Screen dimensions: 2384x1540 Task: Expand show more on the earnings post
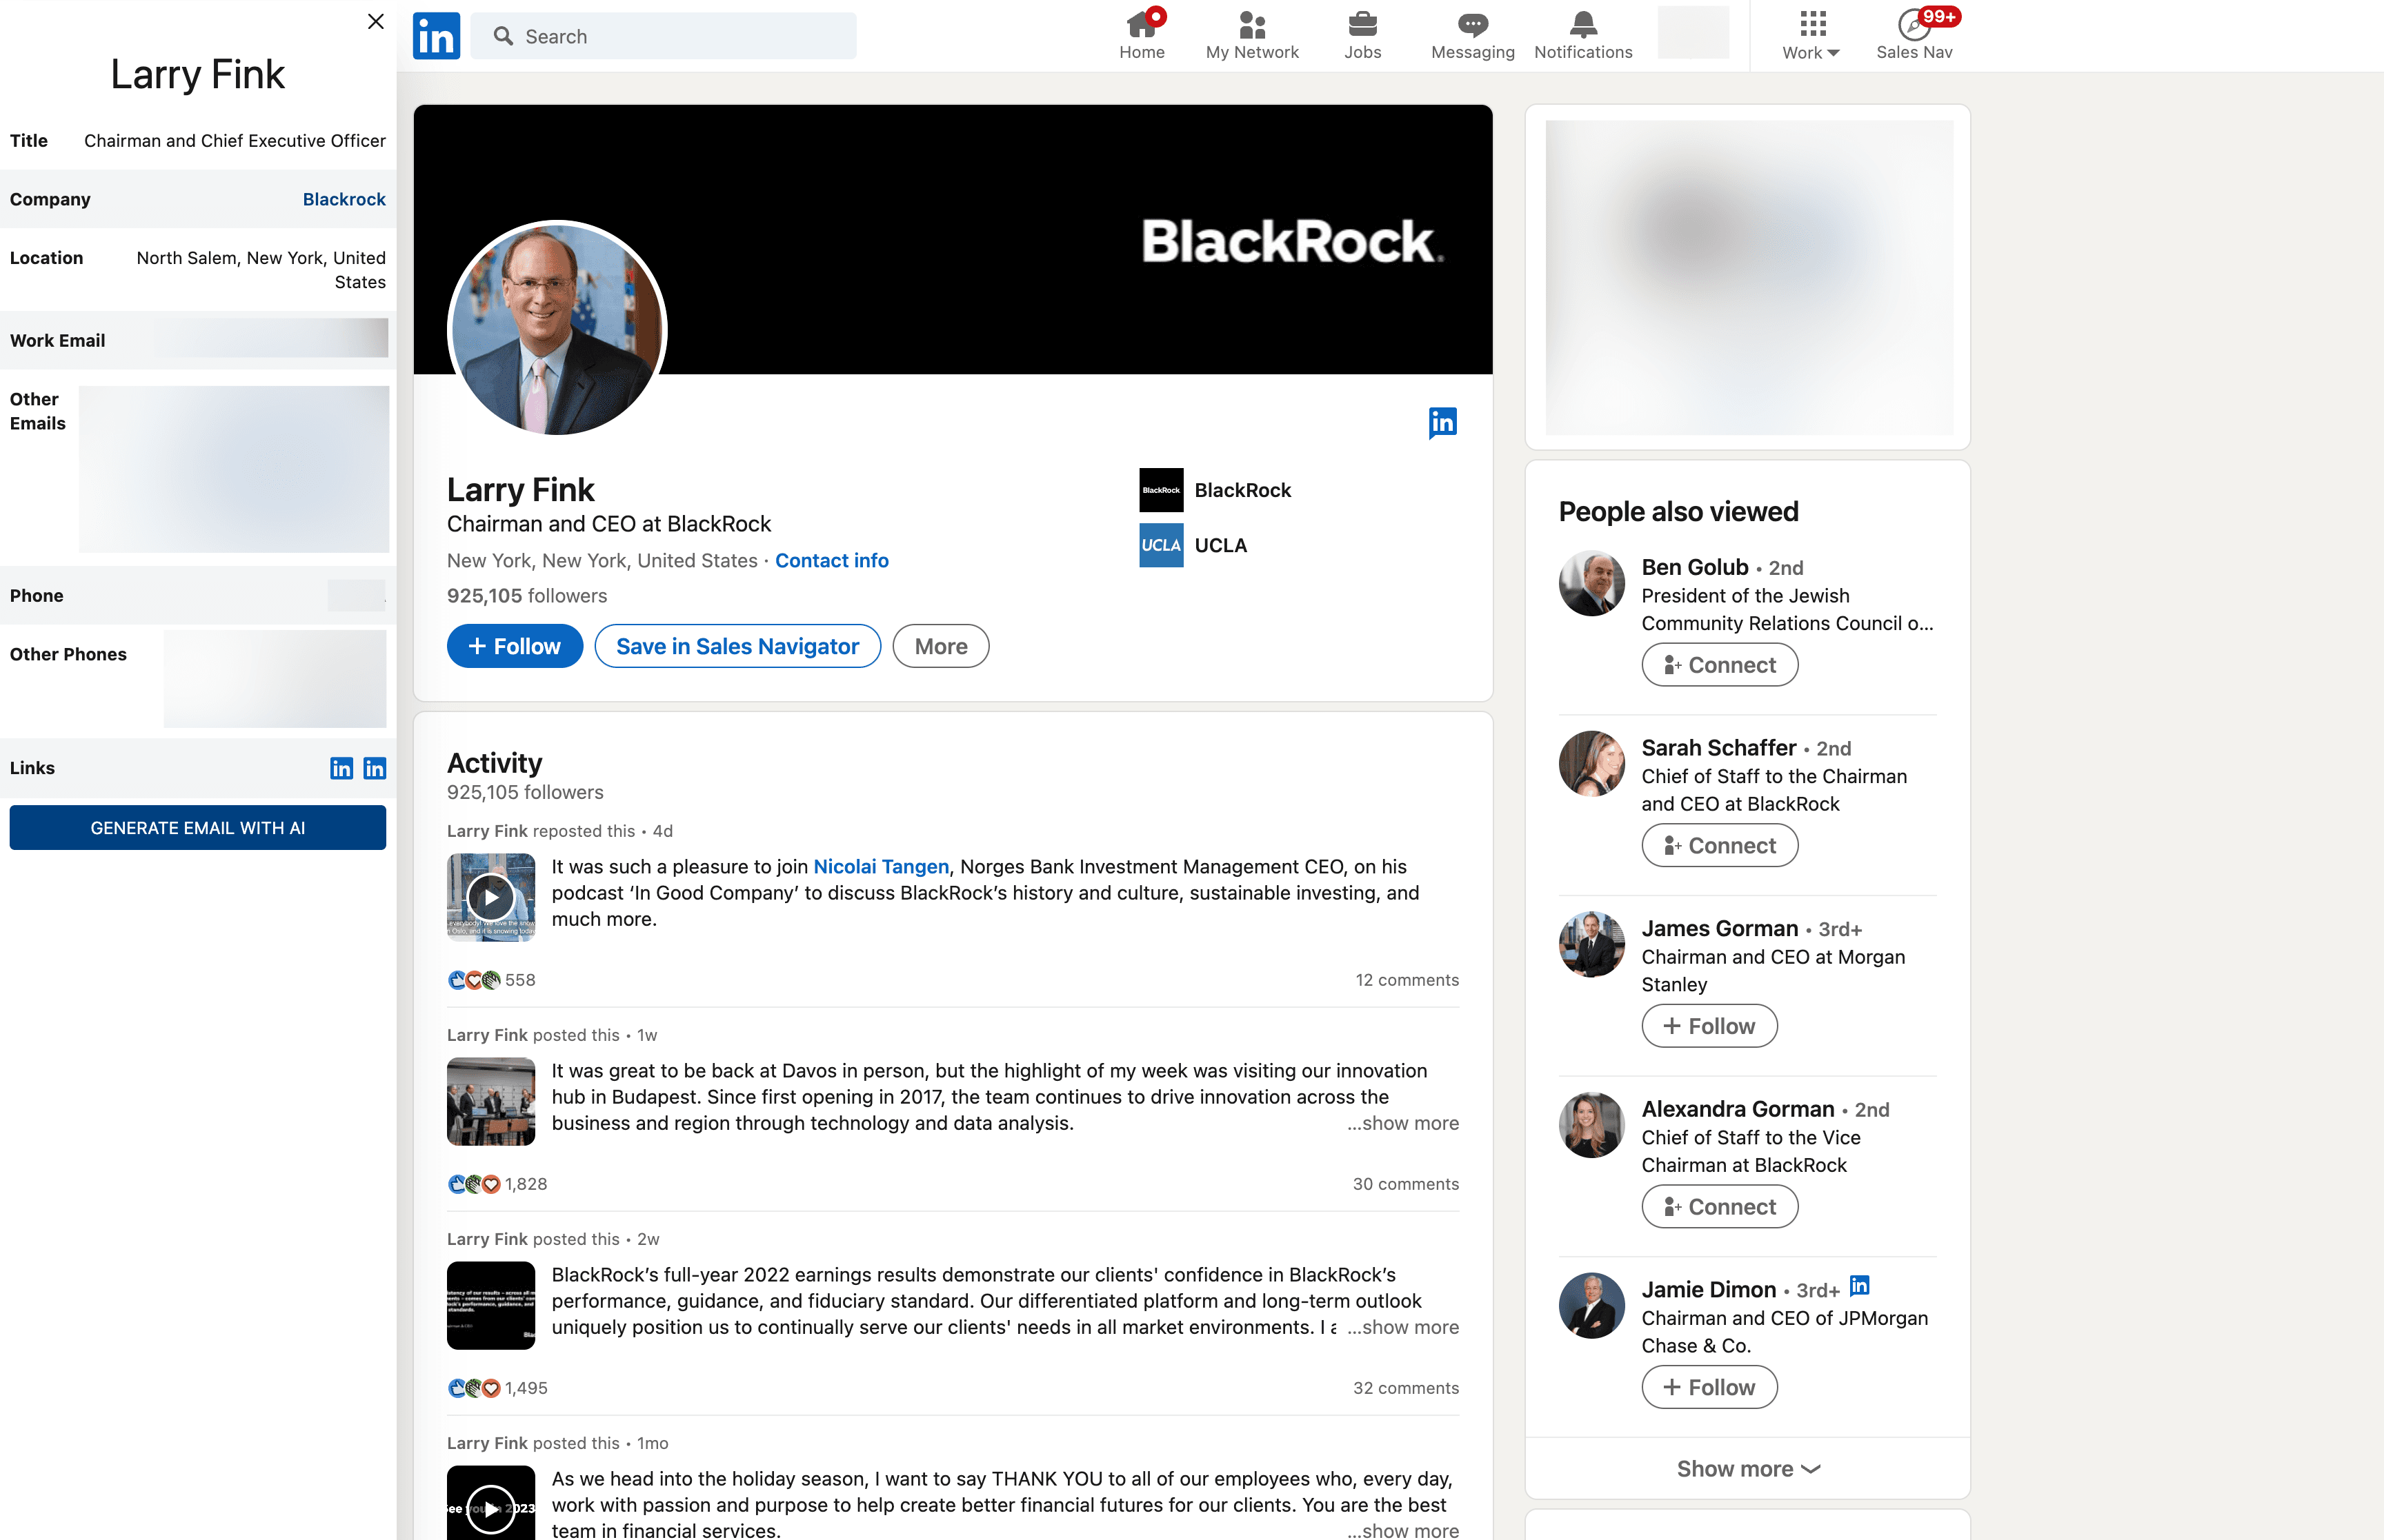[x=1402, y=1327]
